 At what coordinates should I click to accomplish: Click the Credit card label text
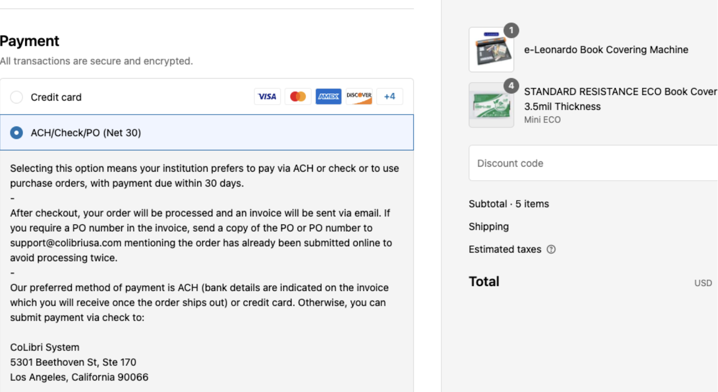click(56, 97)
